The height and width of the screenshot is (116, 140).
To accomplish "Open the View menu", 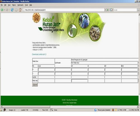I will click(x=9, y=5).
